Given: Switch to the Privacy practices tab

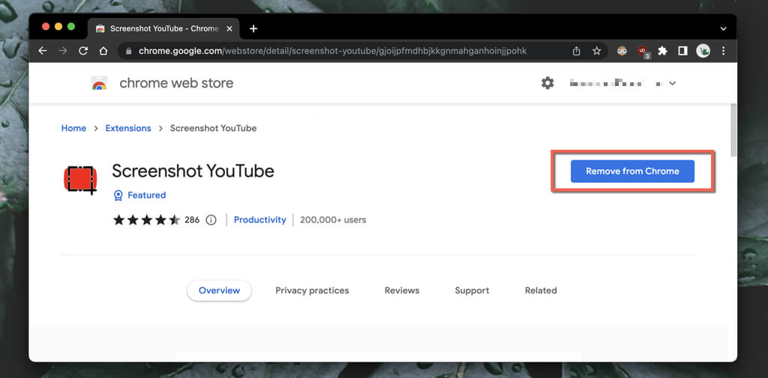Looking at the screenshot, I should pos(312,290).
